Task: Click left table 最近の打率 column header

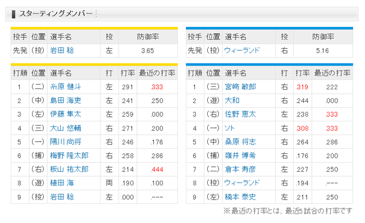Action: (157, 73)
